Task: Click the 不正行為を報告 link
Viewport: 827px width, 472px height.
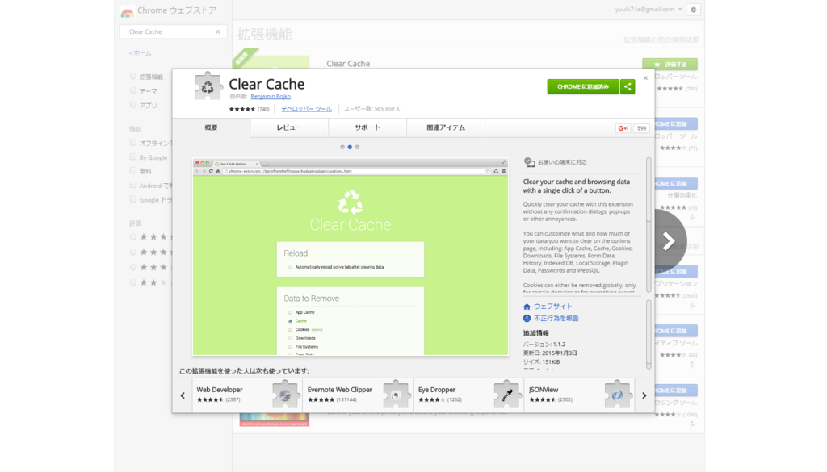Action: [x=556, y=318]
